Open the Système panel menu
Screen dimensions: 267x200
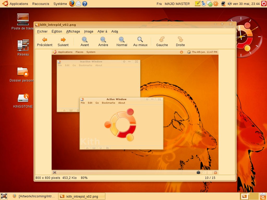tap(60, 4)
